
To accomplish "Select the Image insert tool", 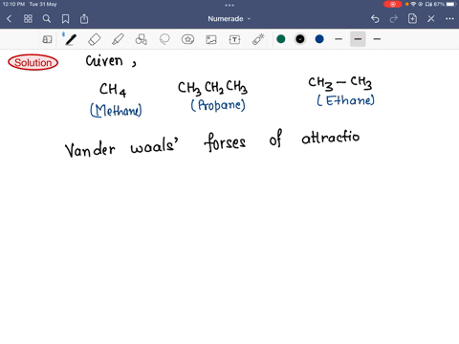I will pyautogui.click(x=211, y=39).
